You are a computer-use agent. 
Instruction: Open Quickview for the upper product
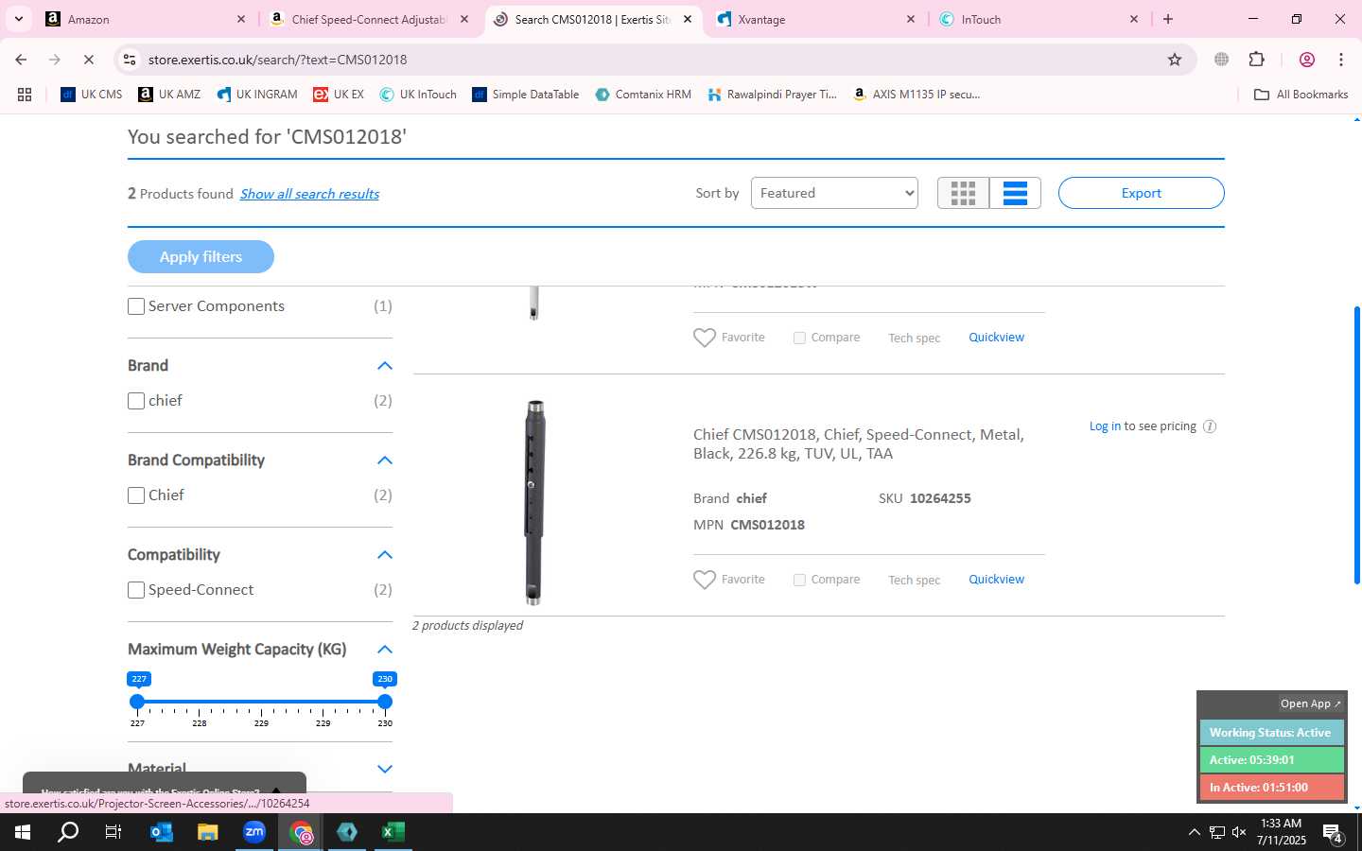[996, 338]
